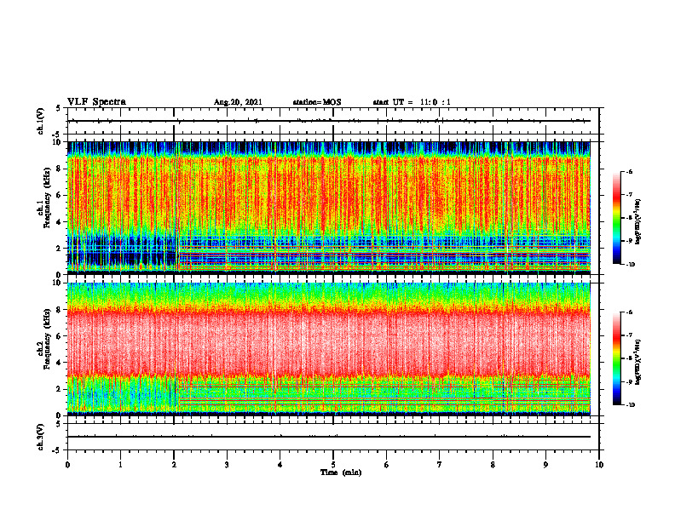Screen dimensions: 675x521
Task: Click the time axis tick label '10'
Action: pyautogui.click(x=599, y=465)
